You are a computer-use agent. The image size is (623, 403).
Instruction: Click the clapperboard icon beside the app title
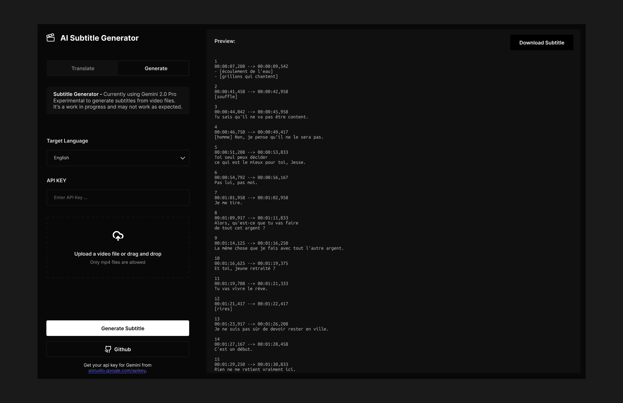(x=51, y=37)
